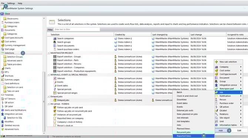Click the Search companies row icon
The width and height of the screenshot is (248, 138).
pyautogui.click(x=55, y=39)
